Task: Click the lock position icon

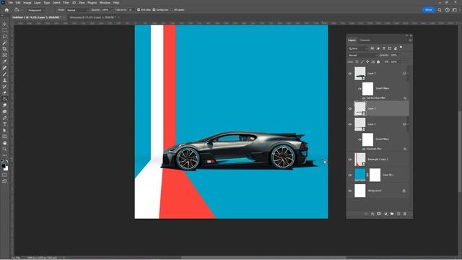Action: 367,61
